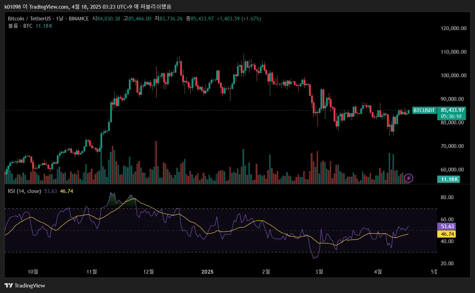Click the TradingView.com text in header
Image resolution: width=475 pixels, height=293 pixels.
(x=49, y=7)
